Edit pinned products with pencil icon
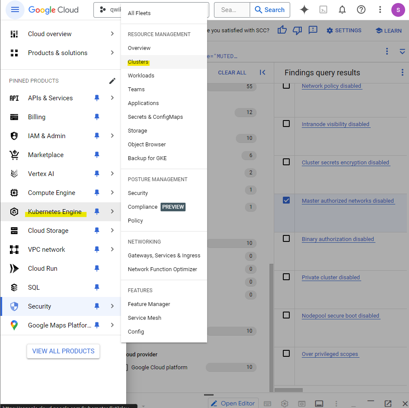409x408 pixels. click(x=112, y=81)
